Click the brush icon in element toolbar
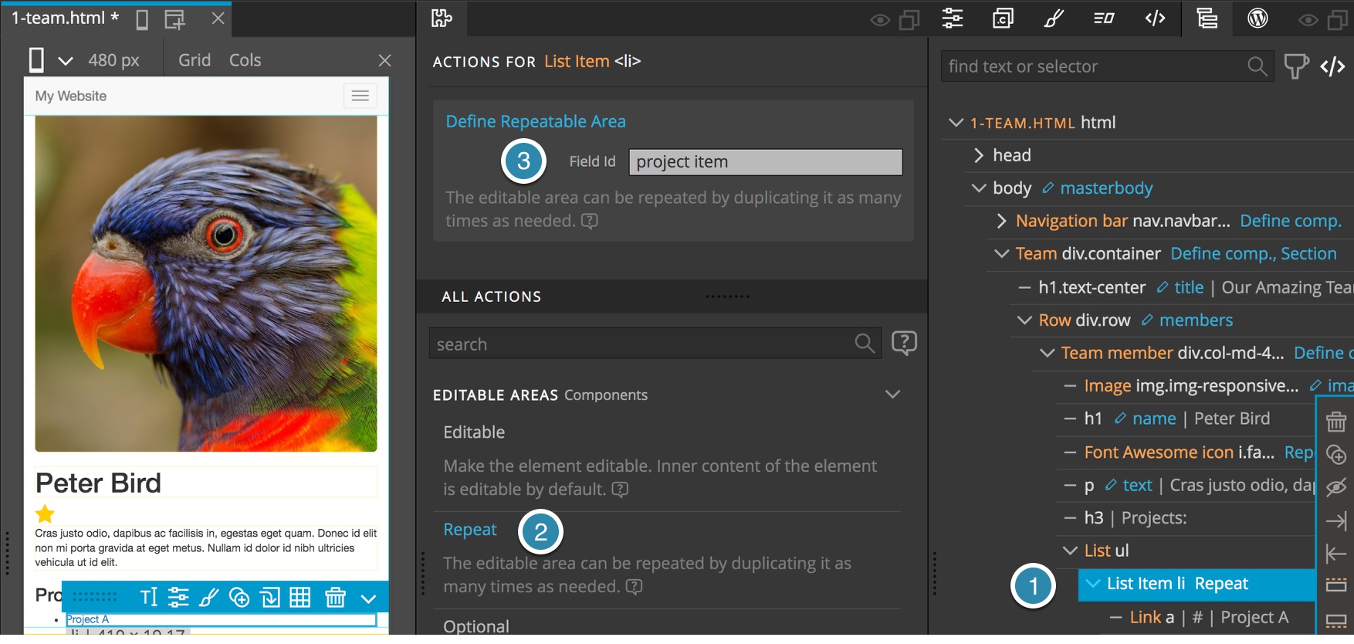The height and width of the screenshot is (644, 1354). (x=209, y=597)
